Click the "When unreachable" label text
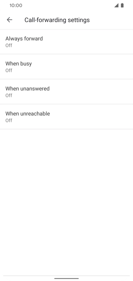133x281 pixels. [x=28, y=113]
